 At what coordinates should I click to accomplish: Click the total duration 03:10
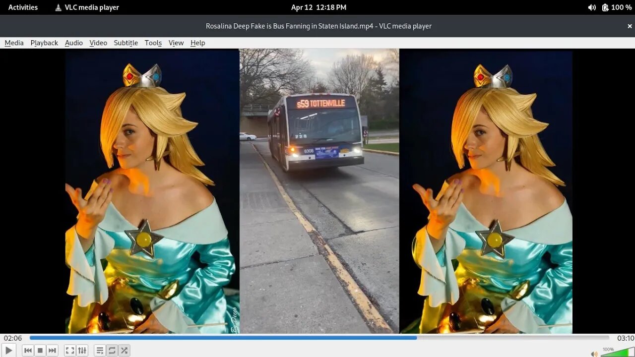[x=625, y=338]
